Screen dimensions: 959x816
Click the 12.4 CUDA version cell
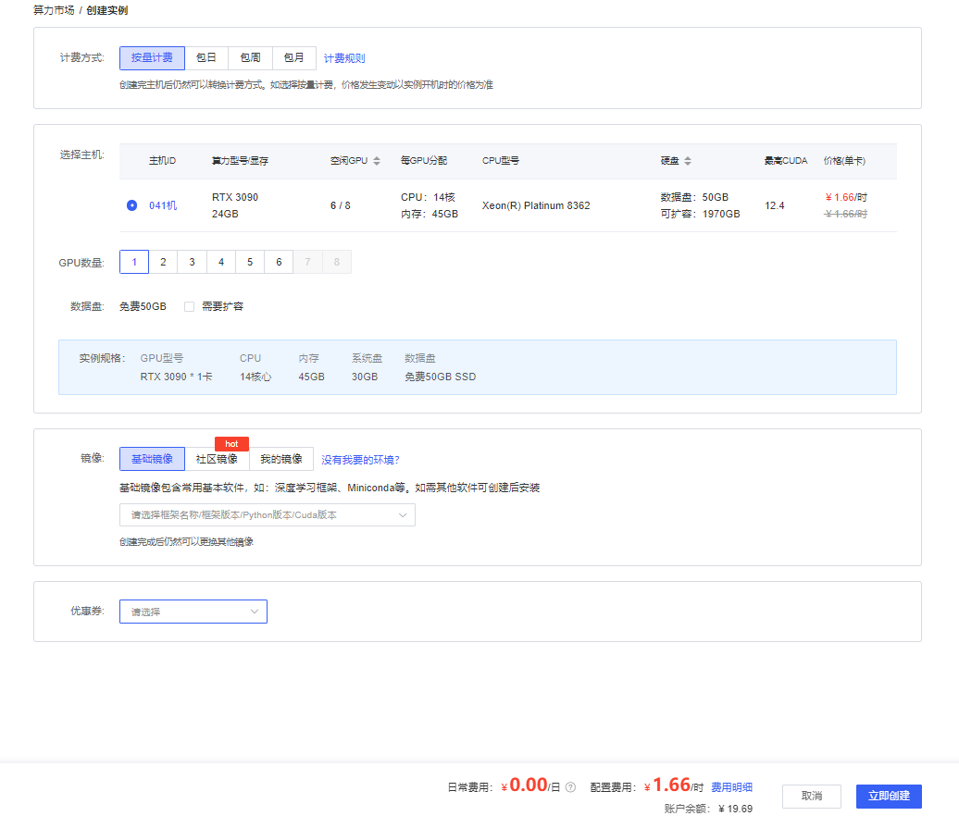(x=774, y=205)
